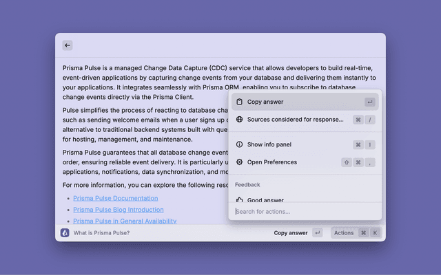This screenshot has height=275, width=441.
Task: Click the return key badge in the bottom bar
Action: pos(317,233)
